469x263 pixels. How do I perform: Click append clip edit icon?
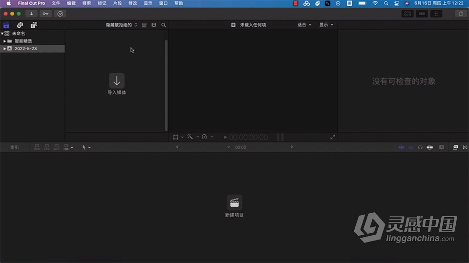click(56, 147)
